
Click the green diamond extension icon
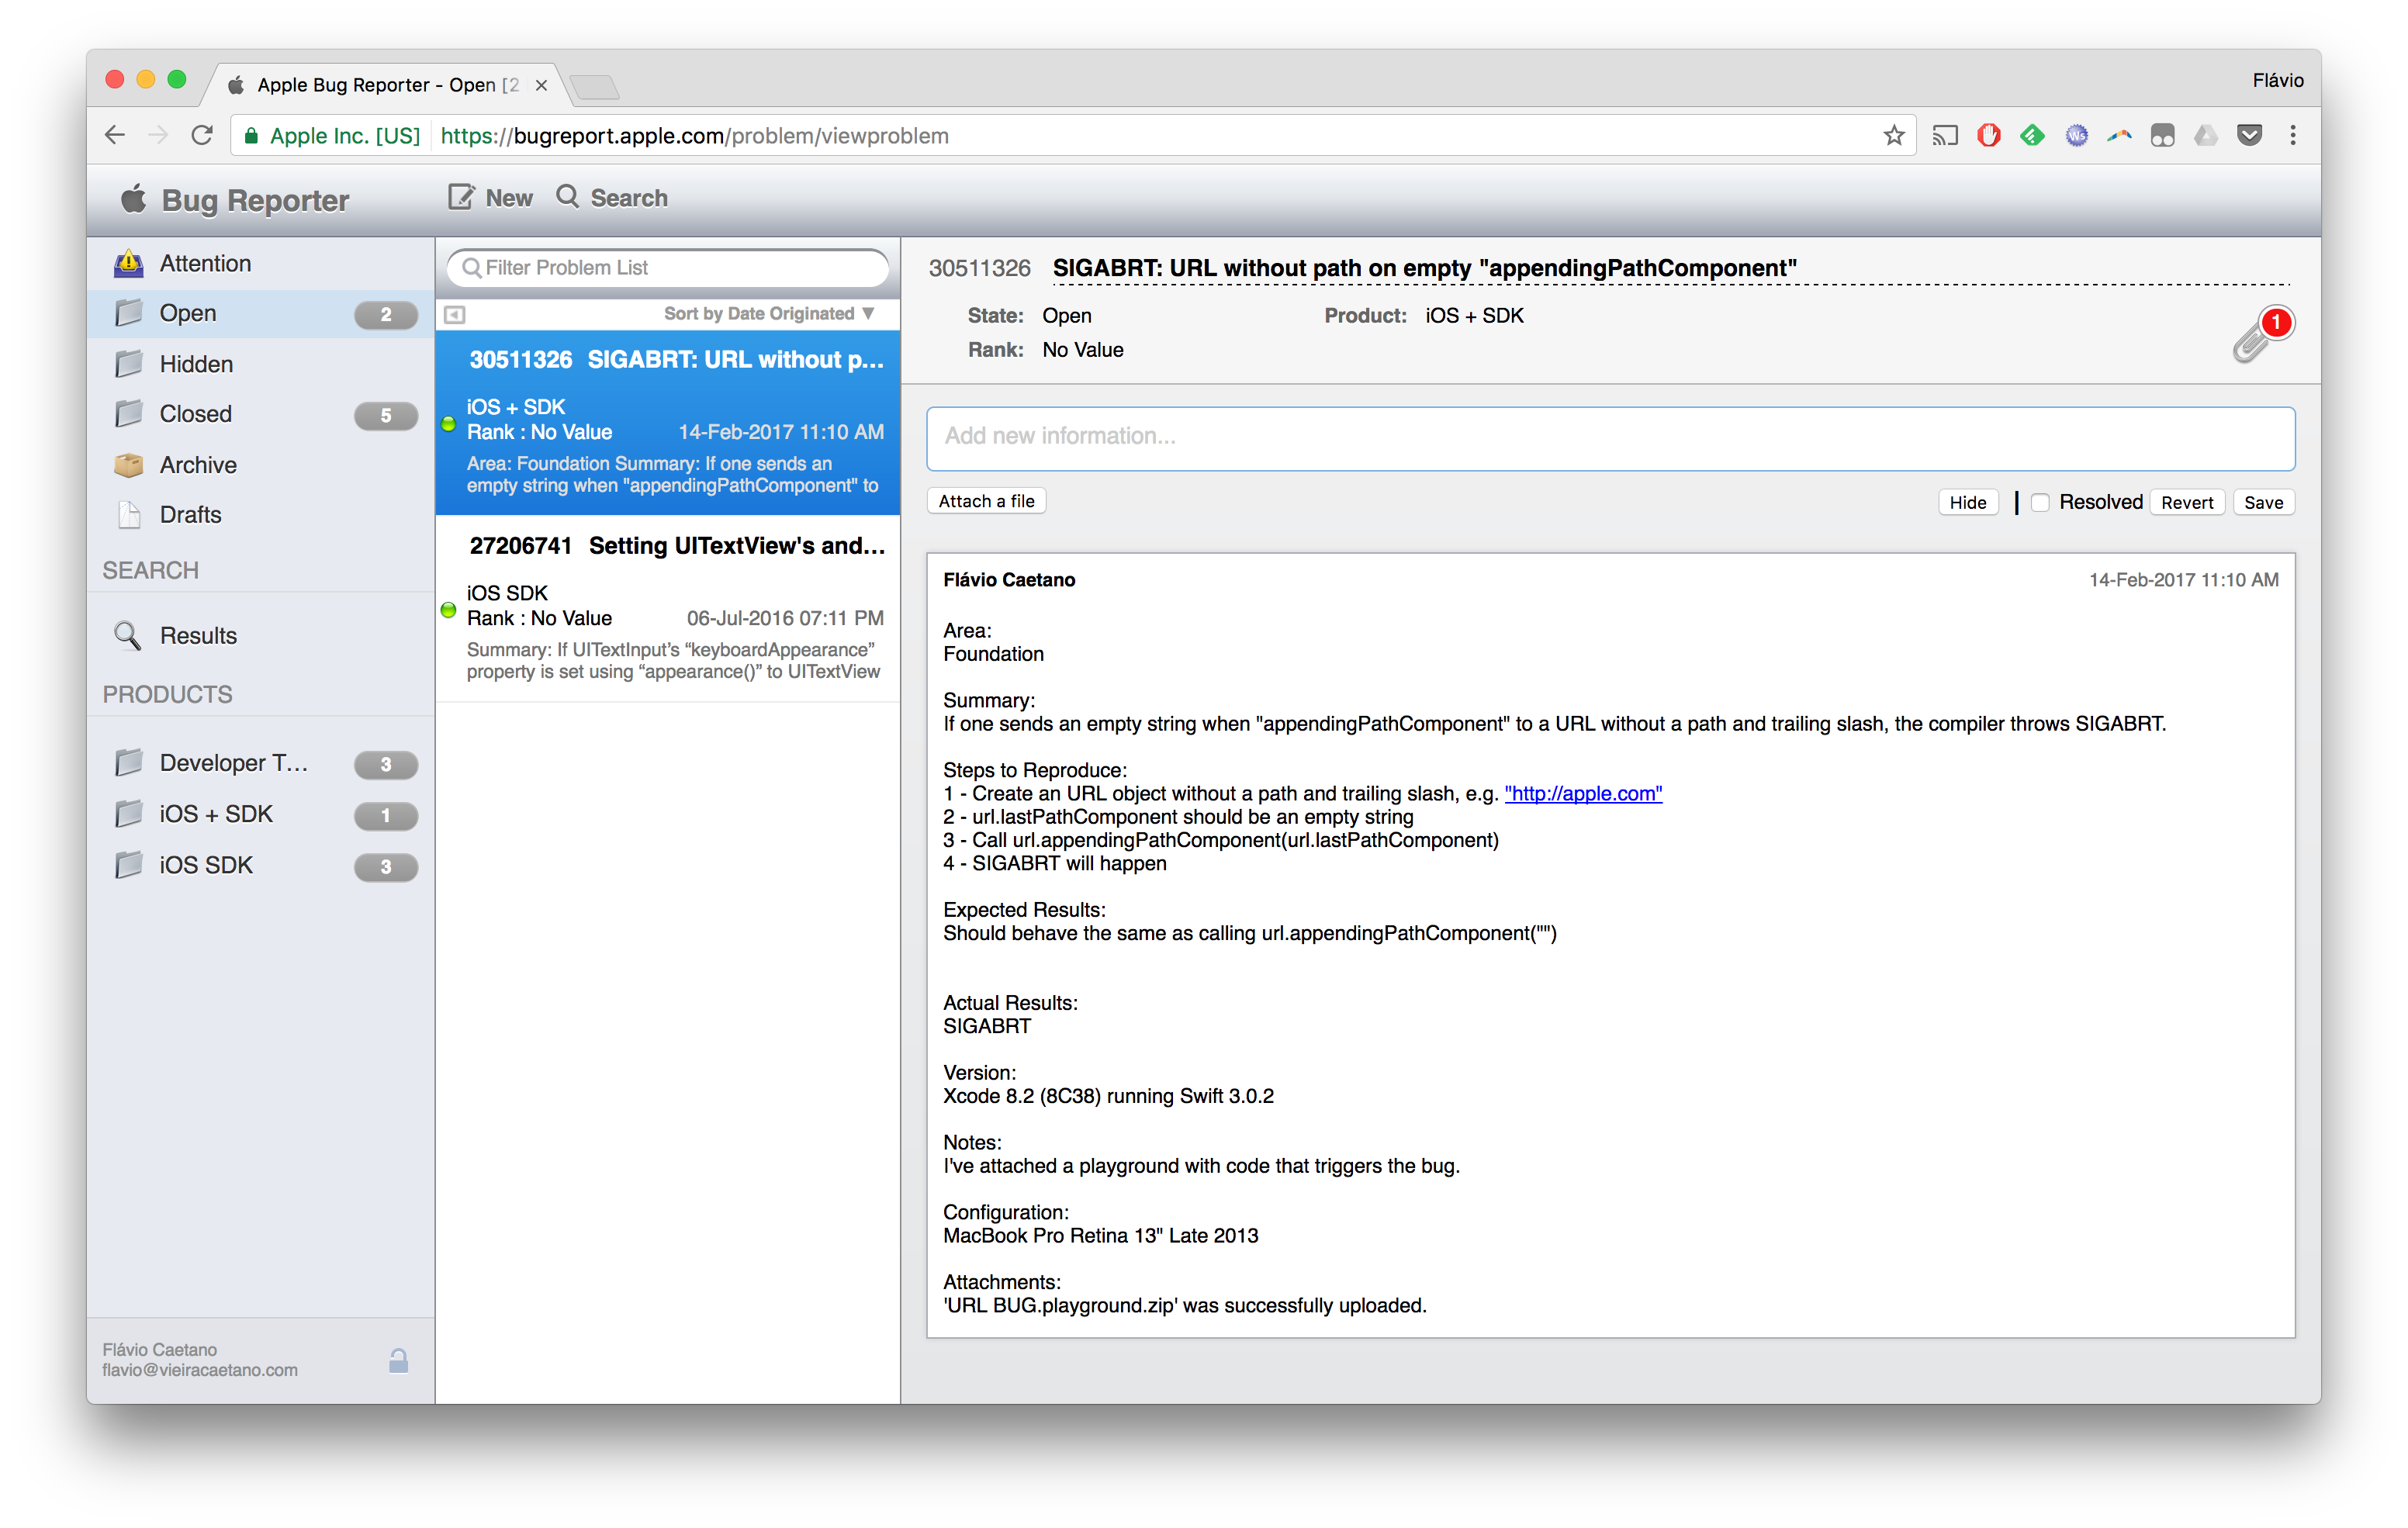[x=2032, y=135]
